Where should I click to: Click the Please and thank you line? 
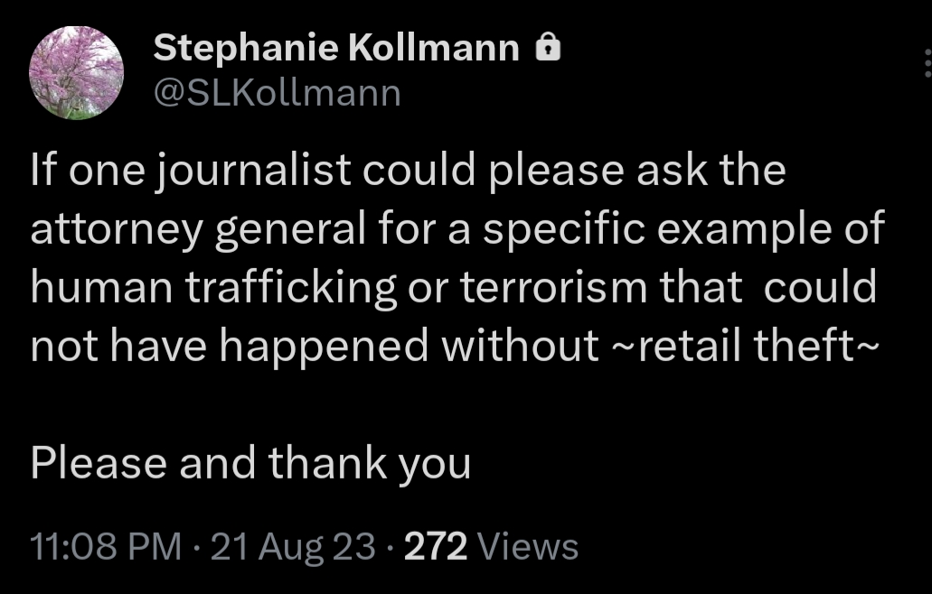(x=250, y=463)
